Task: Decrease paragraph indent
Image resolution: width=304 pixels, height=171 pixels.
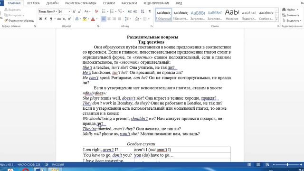Action: pos(130,11)
